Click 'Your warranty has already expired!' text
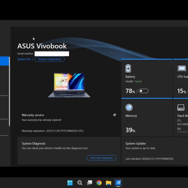The height and width of the screenshot is (188, 188). 41,120
